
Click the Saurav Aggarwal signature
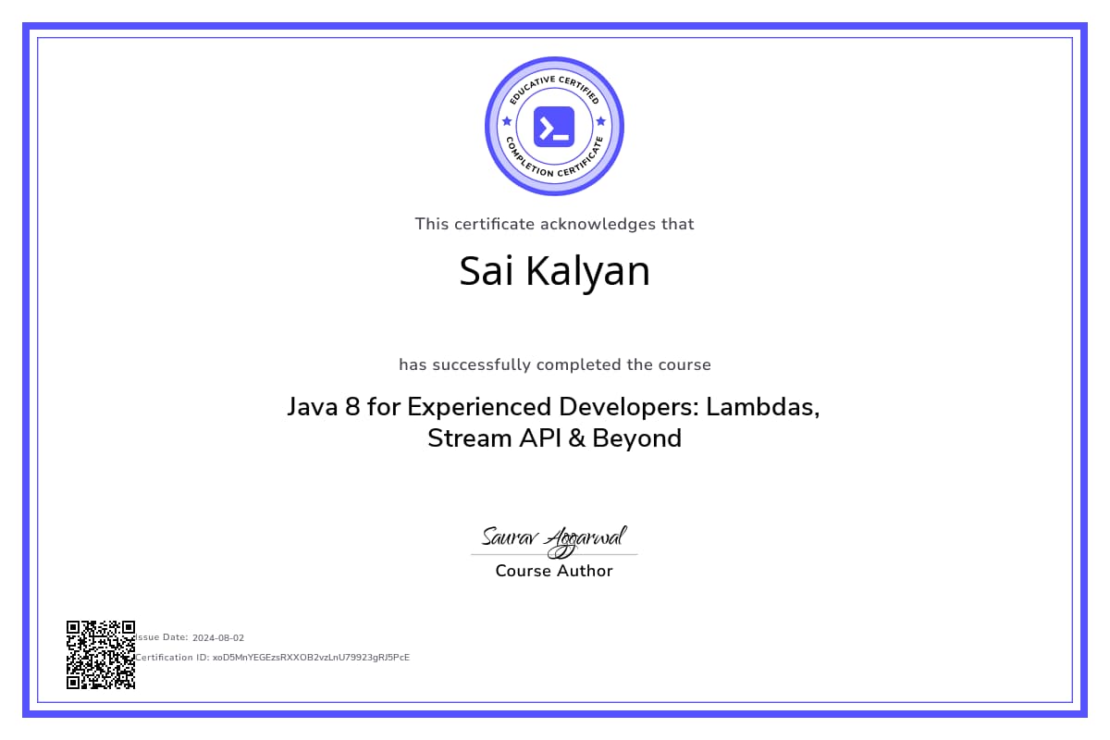point(554,536)
